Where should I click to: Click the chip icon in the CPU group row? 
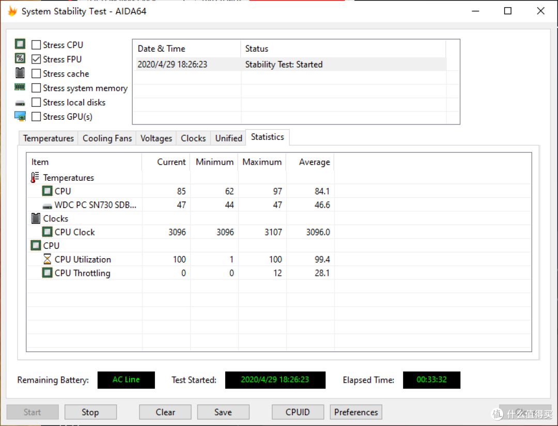(x=36, y=245)
